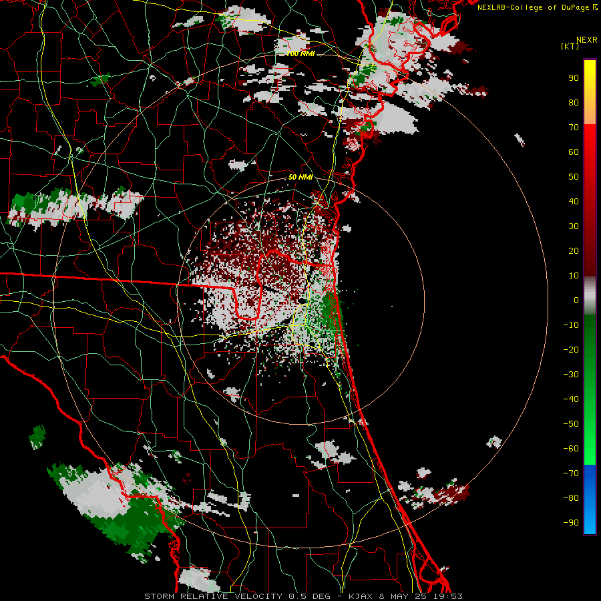Click the -70 value on the velocity scale
Image resolution: width=601 pixels, height=601 pixels.
(x=571, y=473)
